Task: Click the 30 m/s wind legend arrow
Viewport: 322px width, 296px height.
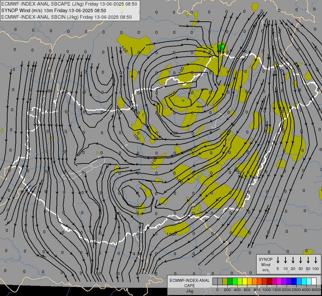Action: tap(300, 260)
